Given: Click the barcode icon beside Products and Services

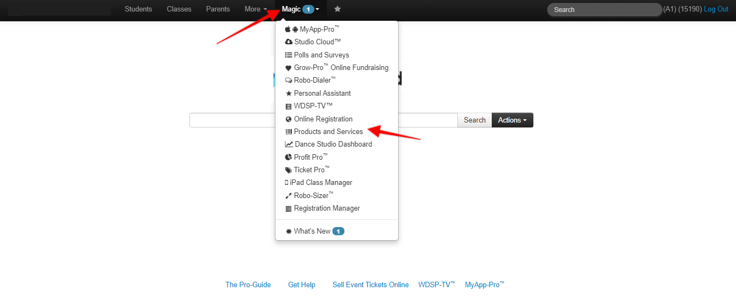Looking at the screenshot, I should point(289,132).
